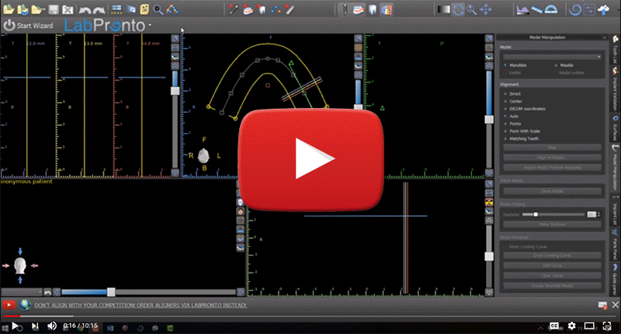The height and width of the screenshot is (334, 621).
Task: Click the Start Wizard power button
Action: coord(28,26)
